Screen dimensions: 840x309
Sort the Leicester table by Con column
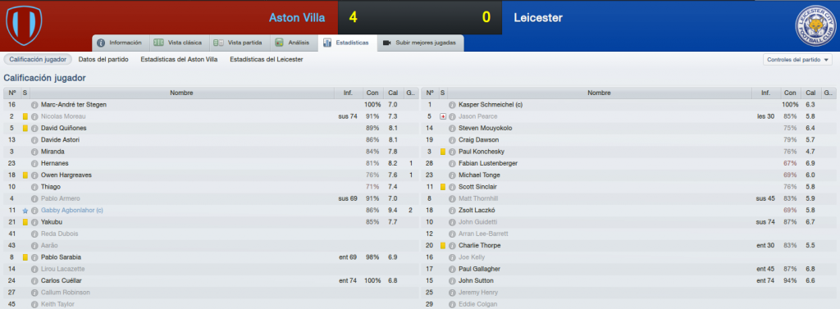click(789, 93)
